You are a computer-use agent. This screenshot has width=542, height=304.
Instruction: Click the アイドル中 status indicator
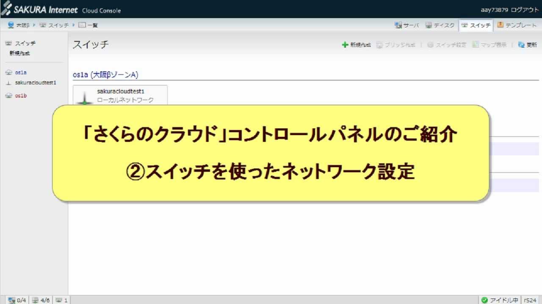[500, 300]
